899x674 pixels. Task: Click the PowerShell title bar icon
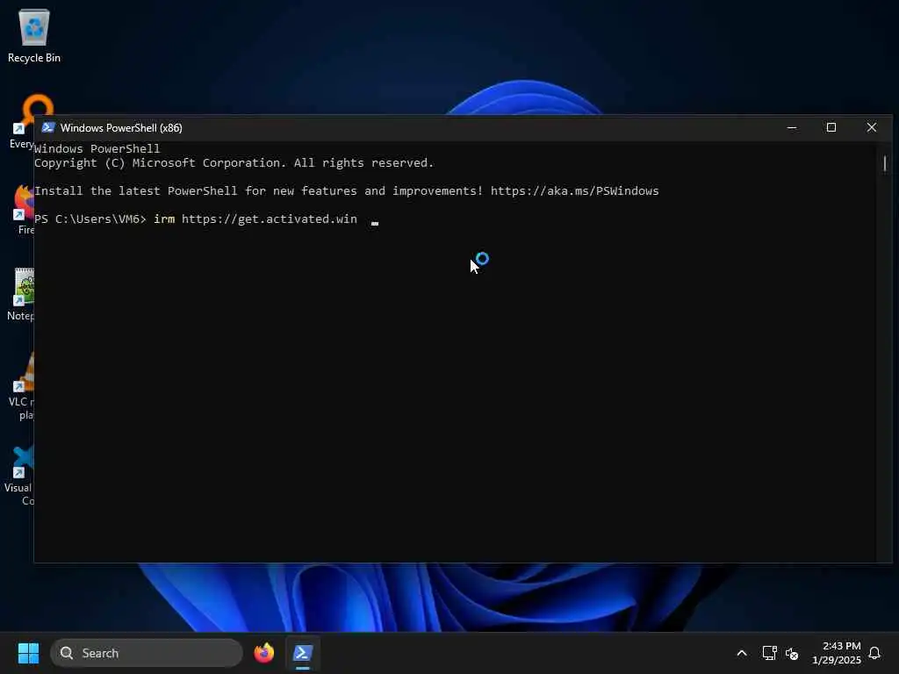[x=48, y=127]
